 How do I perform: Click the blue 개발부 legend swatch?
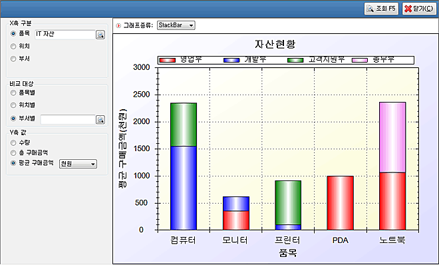(231, 60)
